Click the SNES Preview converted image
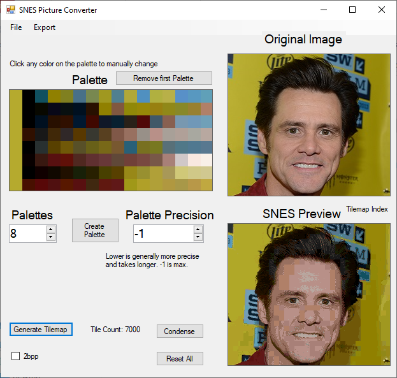The width and height of the screenshot is (397, 378). tap(308, 294)
